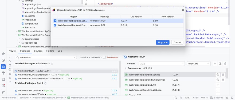Click the BackEnd breadcrumb
235x100 pixels.
tap(24, 98)
